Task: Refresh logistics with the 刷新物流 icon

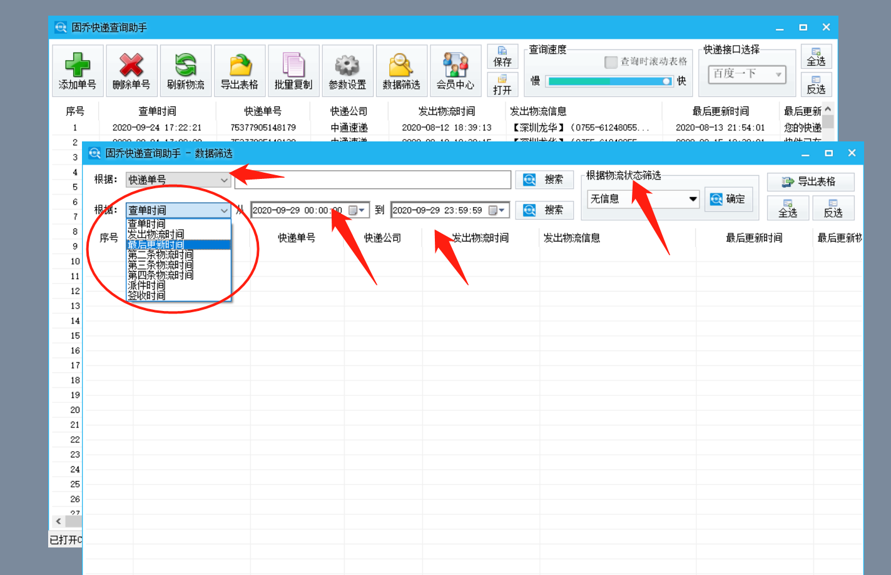Action: (186, 71)
